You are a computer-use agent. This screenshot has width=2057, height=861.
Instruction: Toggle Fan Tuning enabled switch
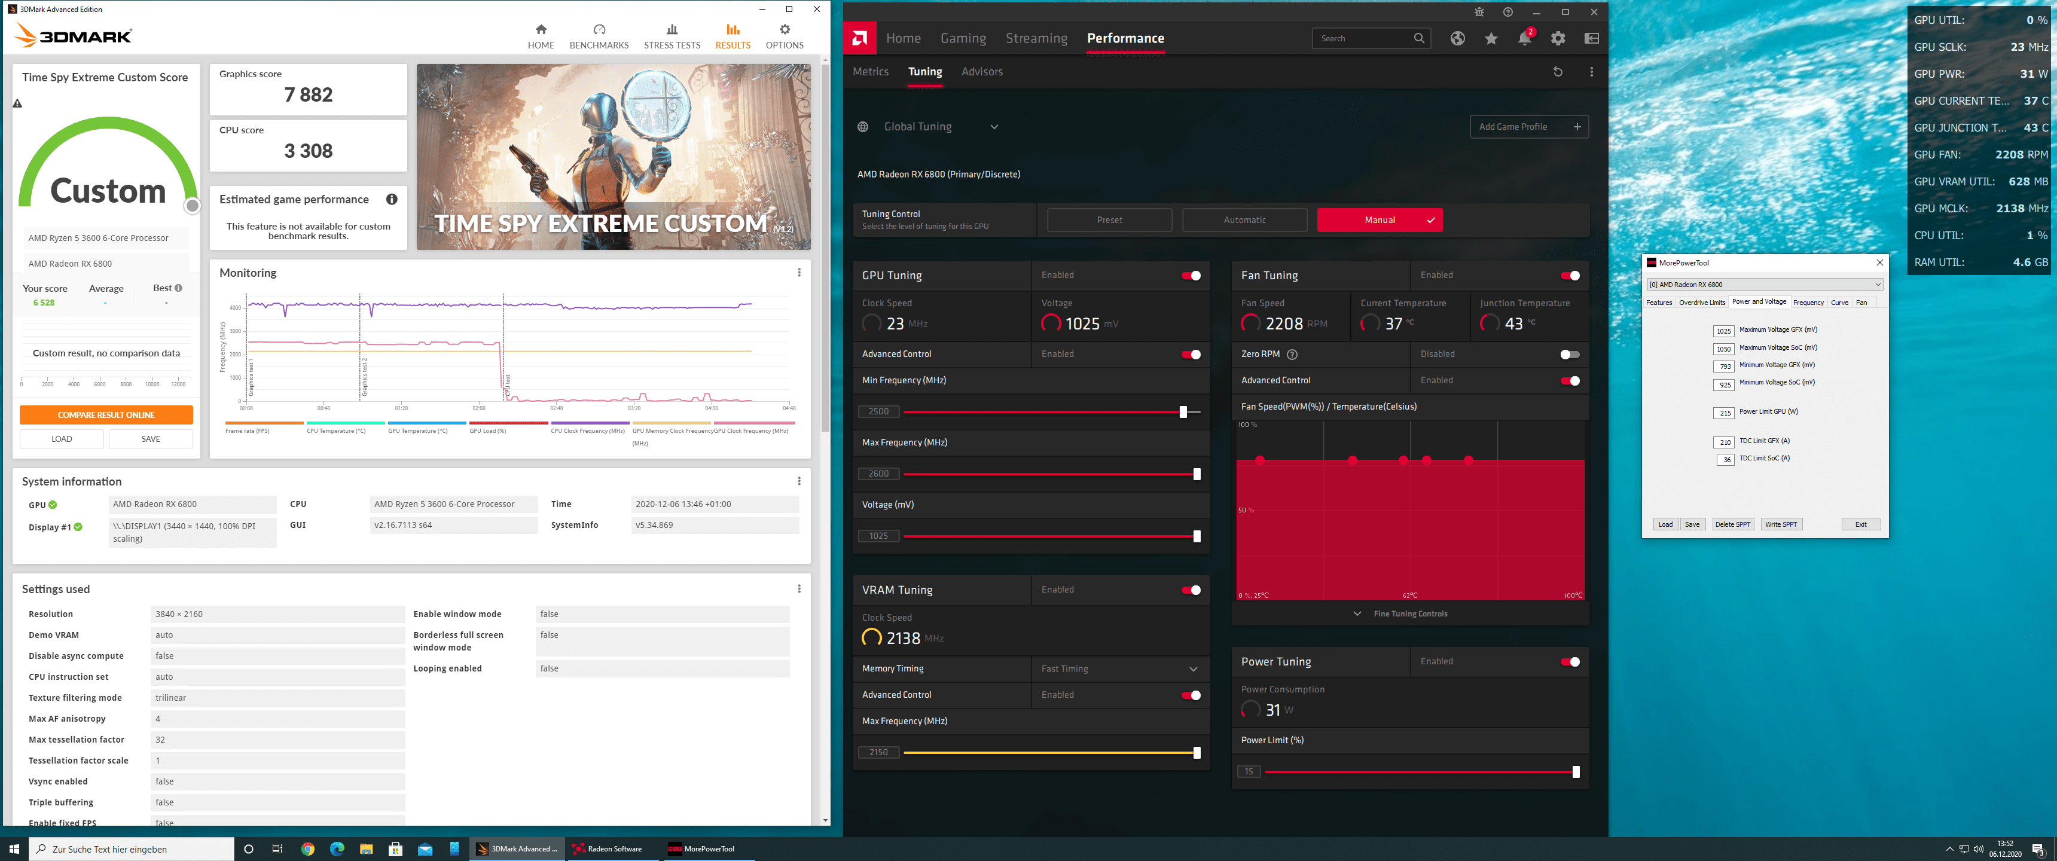(1569, 276)
